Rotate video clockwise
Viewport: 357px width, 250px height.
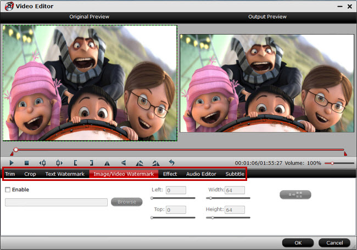(x=156, y=163)
